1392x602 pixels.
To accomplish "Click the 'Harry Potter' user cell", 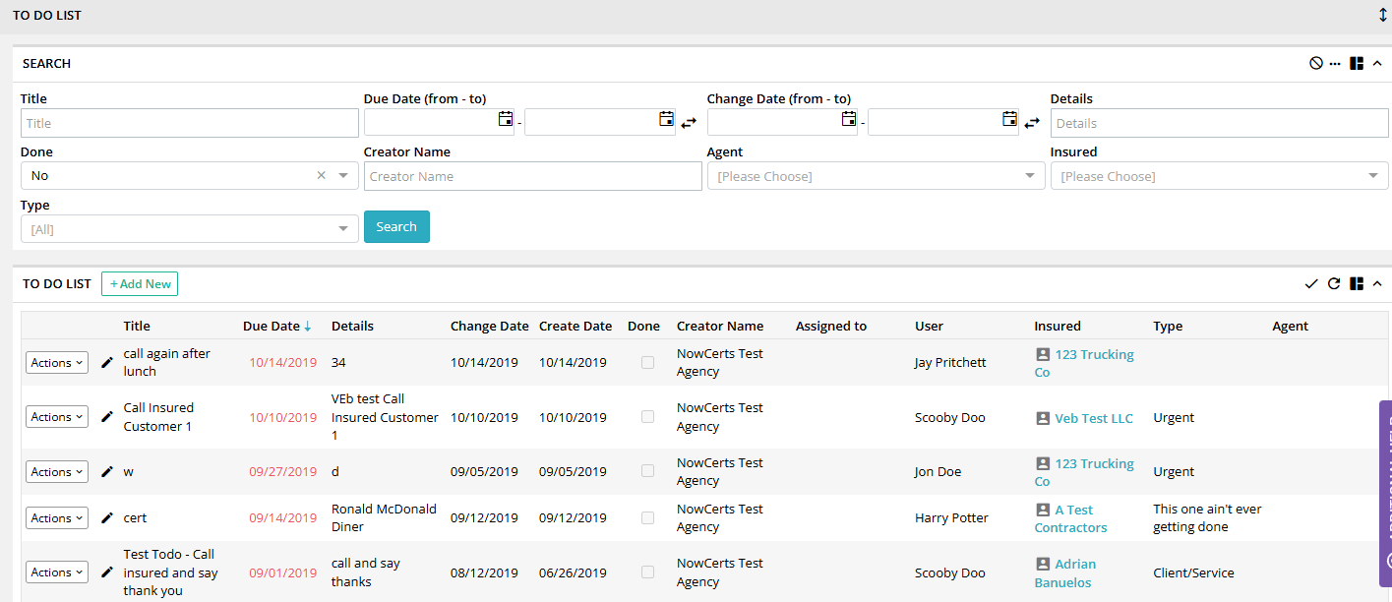I will (x=951, y=517).
